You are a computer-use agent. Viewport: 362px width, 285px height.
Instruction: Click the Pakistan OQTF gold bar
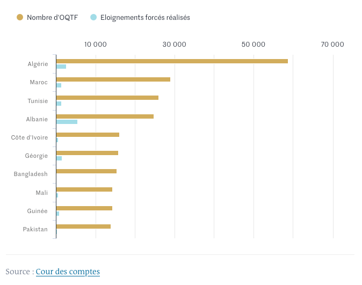pyautogui.click(x=83, y=226)
